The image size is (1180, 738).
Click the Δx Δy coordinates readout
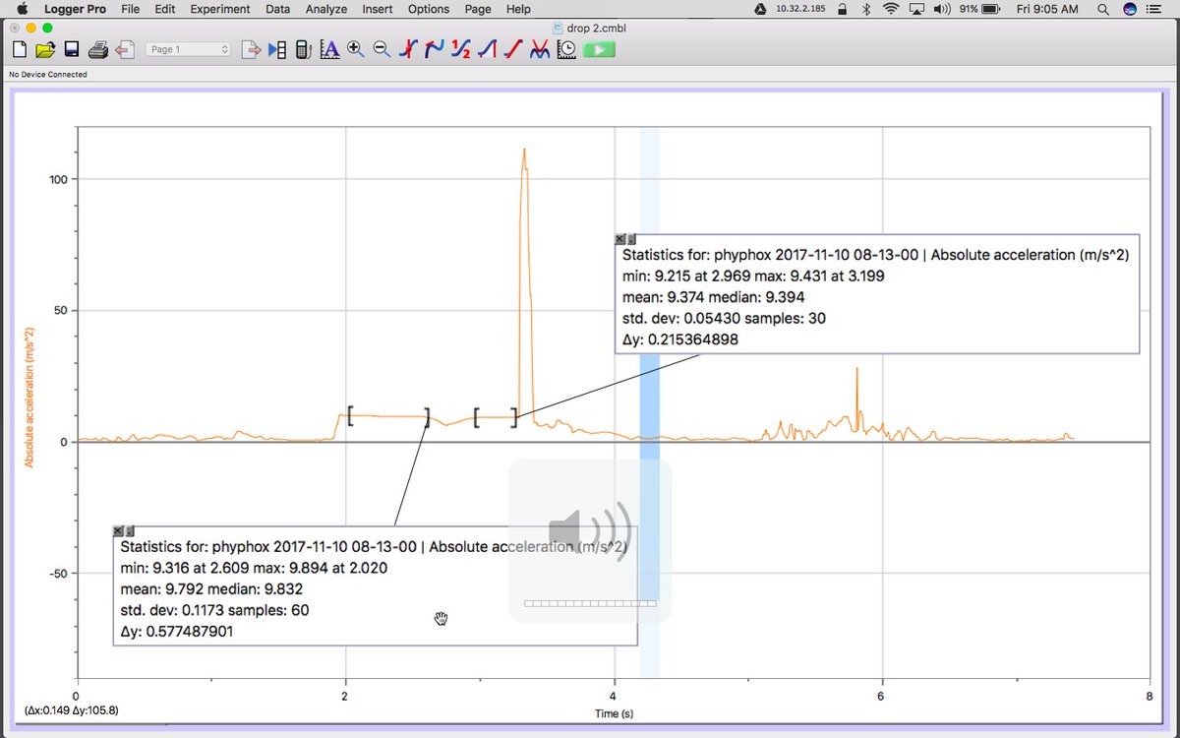click(71, 709)
